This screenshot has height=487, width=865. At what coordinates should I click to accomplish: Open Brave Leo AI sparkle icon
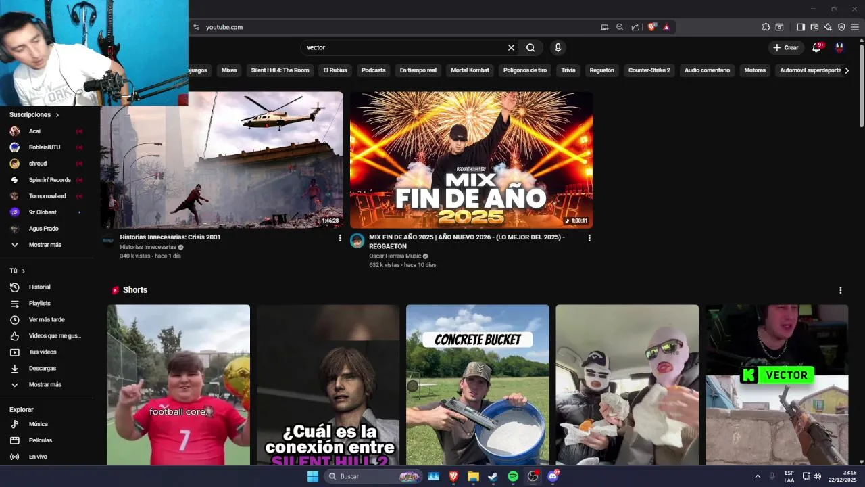[x=828, y=27]
